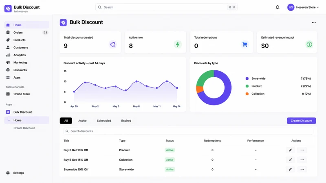
Task: Click the Home icon in the sidebar
Action: point(8,25)
